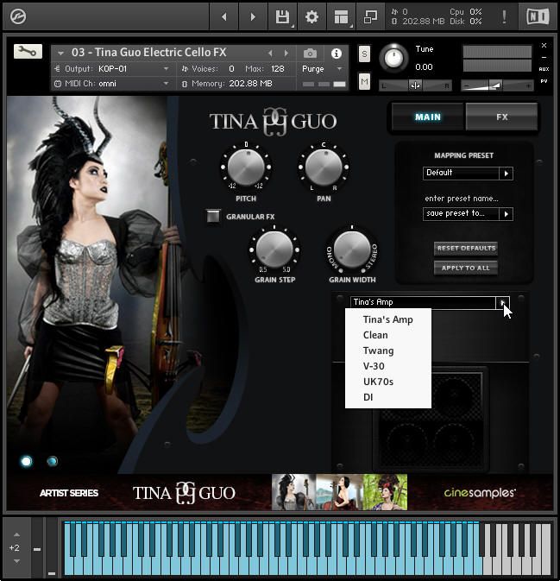560x581 pixels.
Task: Toggle the Tina's Amp selector arrow
Action: pos(502,302)
